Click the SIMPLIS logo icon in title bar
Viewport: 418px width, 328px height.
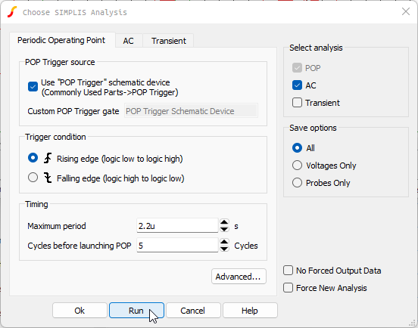[12, 12]
